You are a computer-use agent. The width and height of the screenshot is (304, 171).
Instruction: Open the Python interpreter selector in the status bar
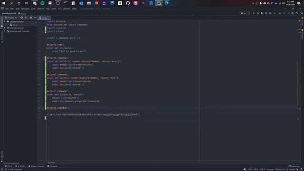tap(280, 170)
